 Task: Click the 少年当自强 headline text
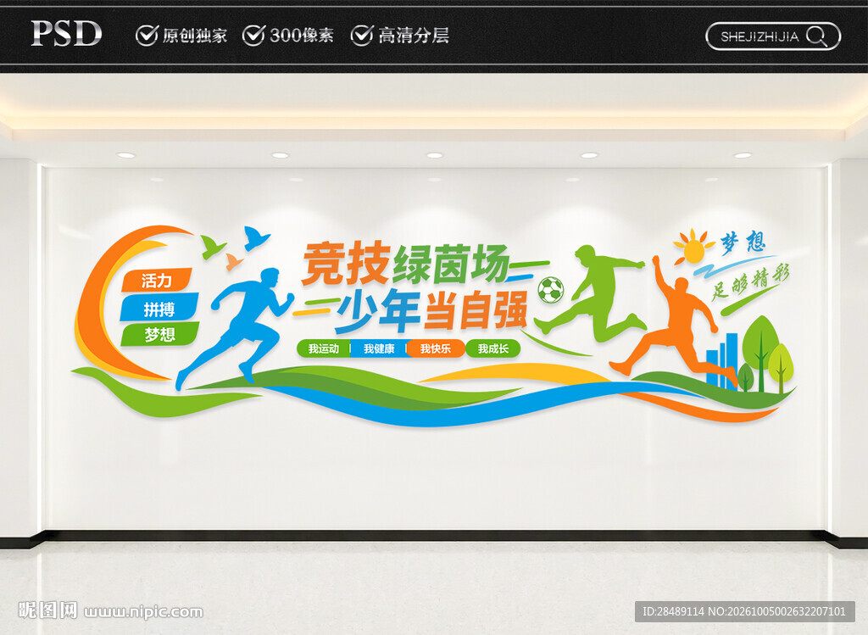pos(431,310)
